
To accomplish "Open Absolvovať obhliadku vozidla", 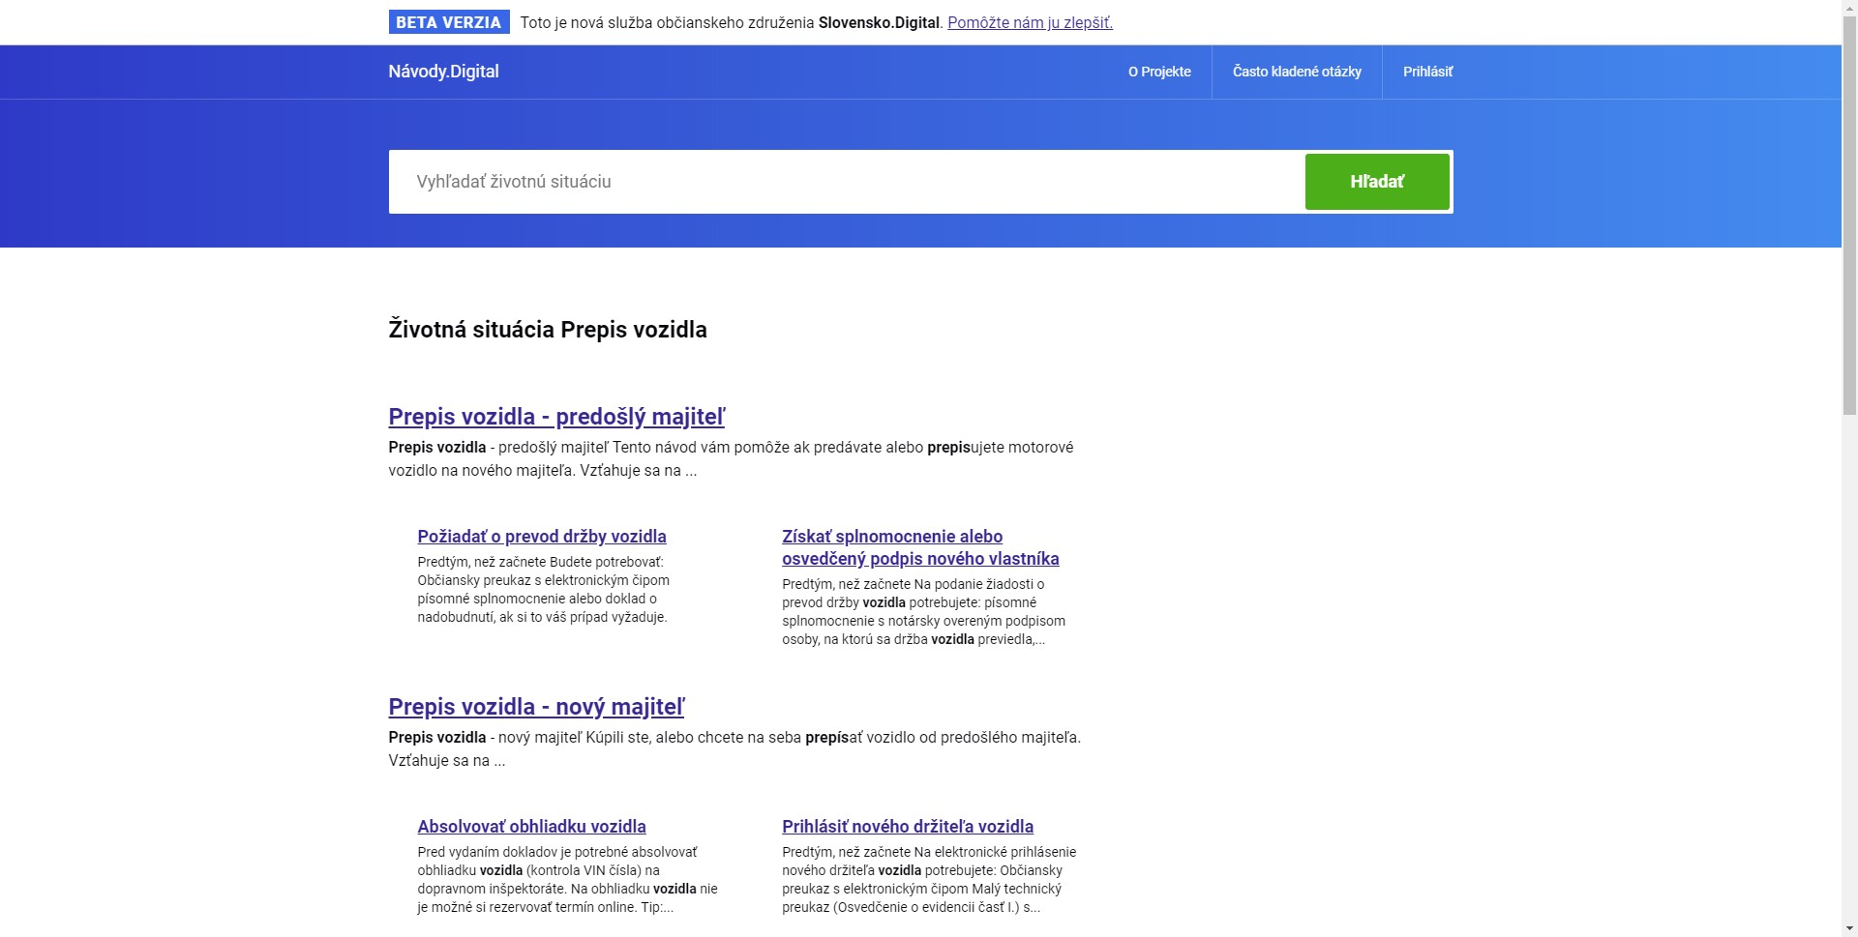I will [x=531, y=827].
